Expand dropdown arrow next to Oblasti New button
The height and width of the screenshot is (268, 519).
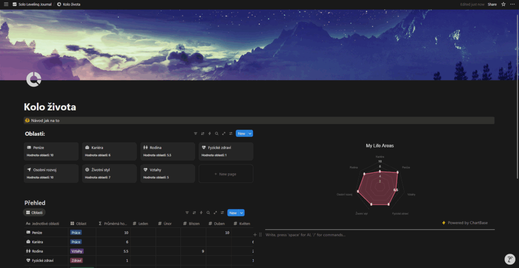(x=250, y=134)
